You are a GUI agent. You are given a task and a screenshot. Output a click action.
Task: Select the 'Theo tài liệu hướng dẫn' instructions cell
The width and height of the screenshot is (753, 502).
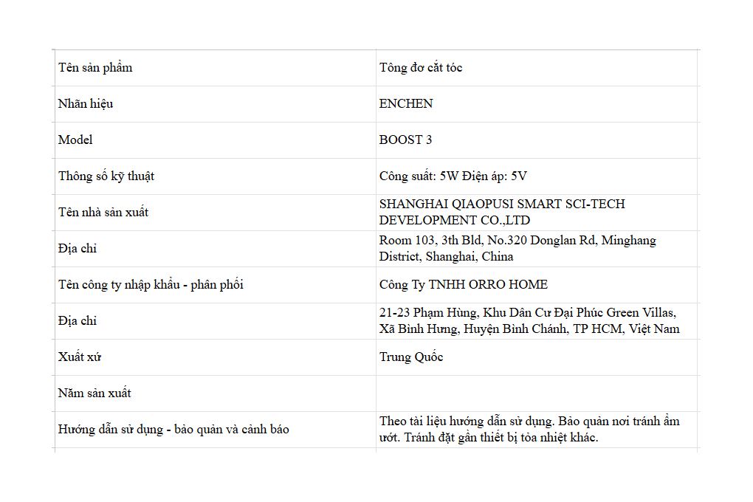click(x=537, y=430)
